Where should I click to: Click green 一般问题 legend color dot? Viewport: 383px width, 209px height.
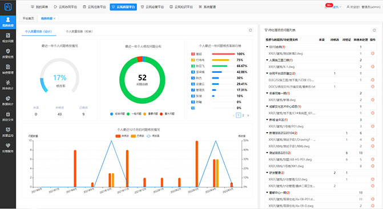pyautogui.click(x=128, y=114)
